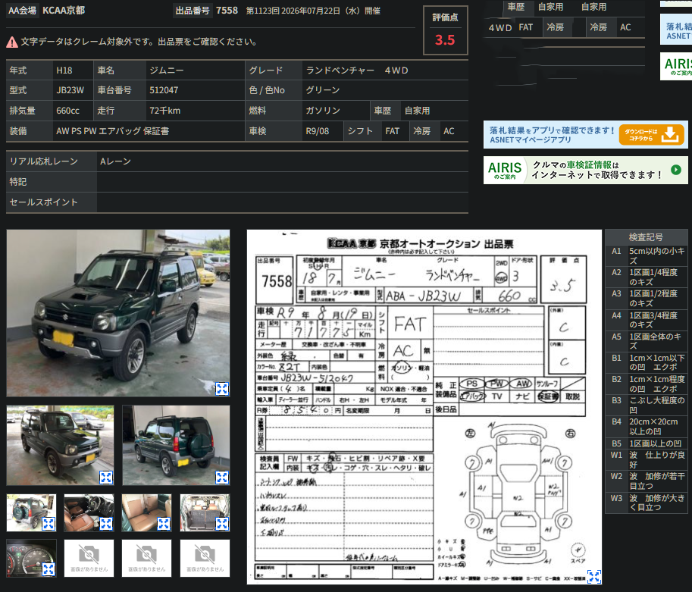Click the ダウンロードはコチラから button

tap(652, 135)
